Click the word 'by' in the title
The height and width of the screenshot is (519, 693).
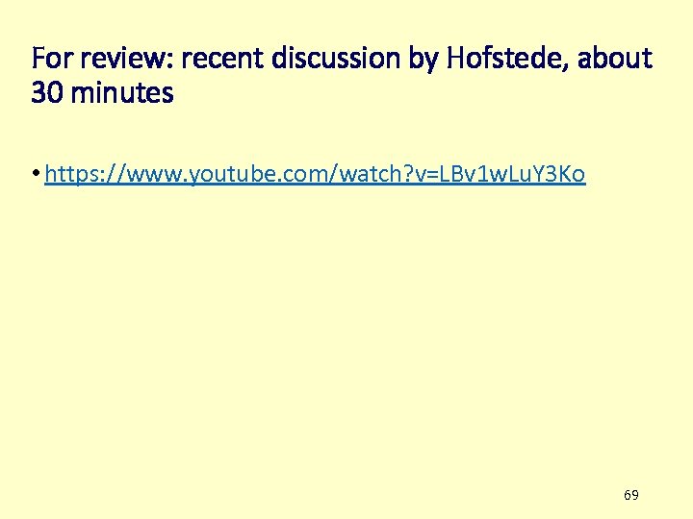click(x=423, y=60)
